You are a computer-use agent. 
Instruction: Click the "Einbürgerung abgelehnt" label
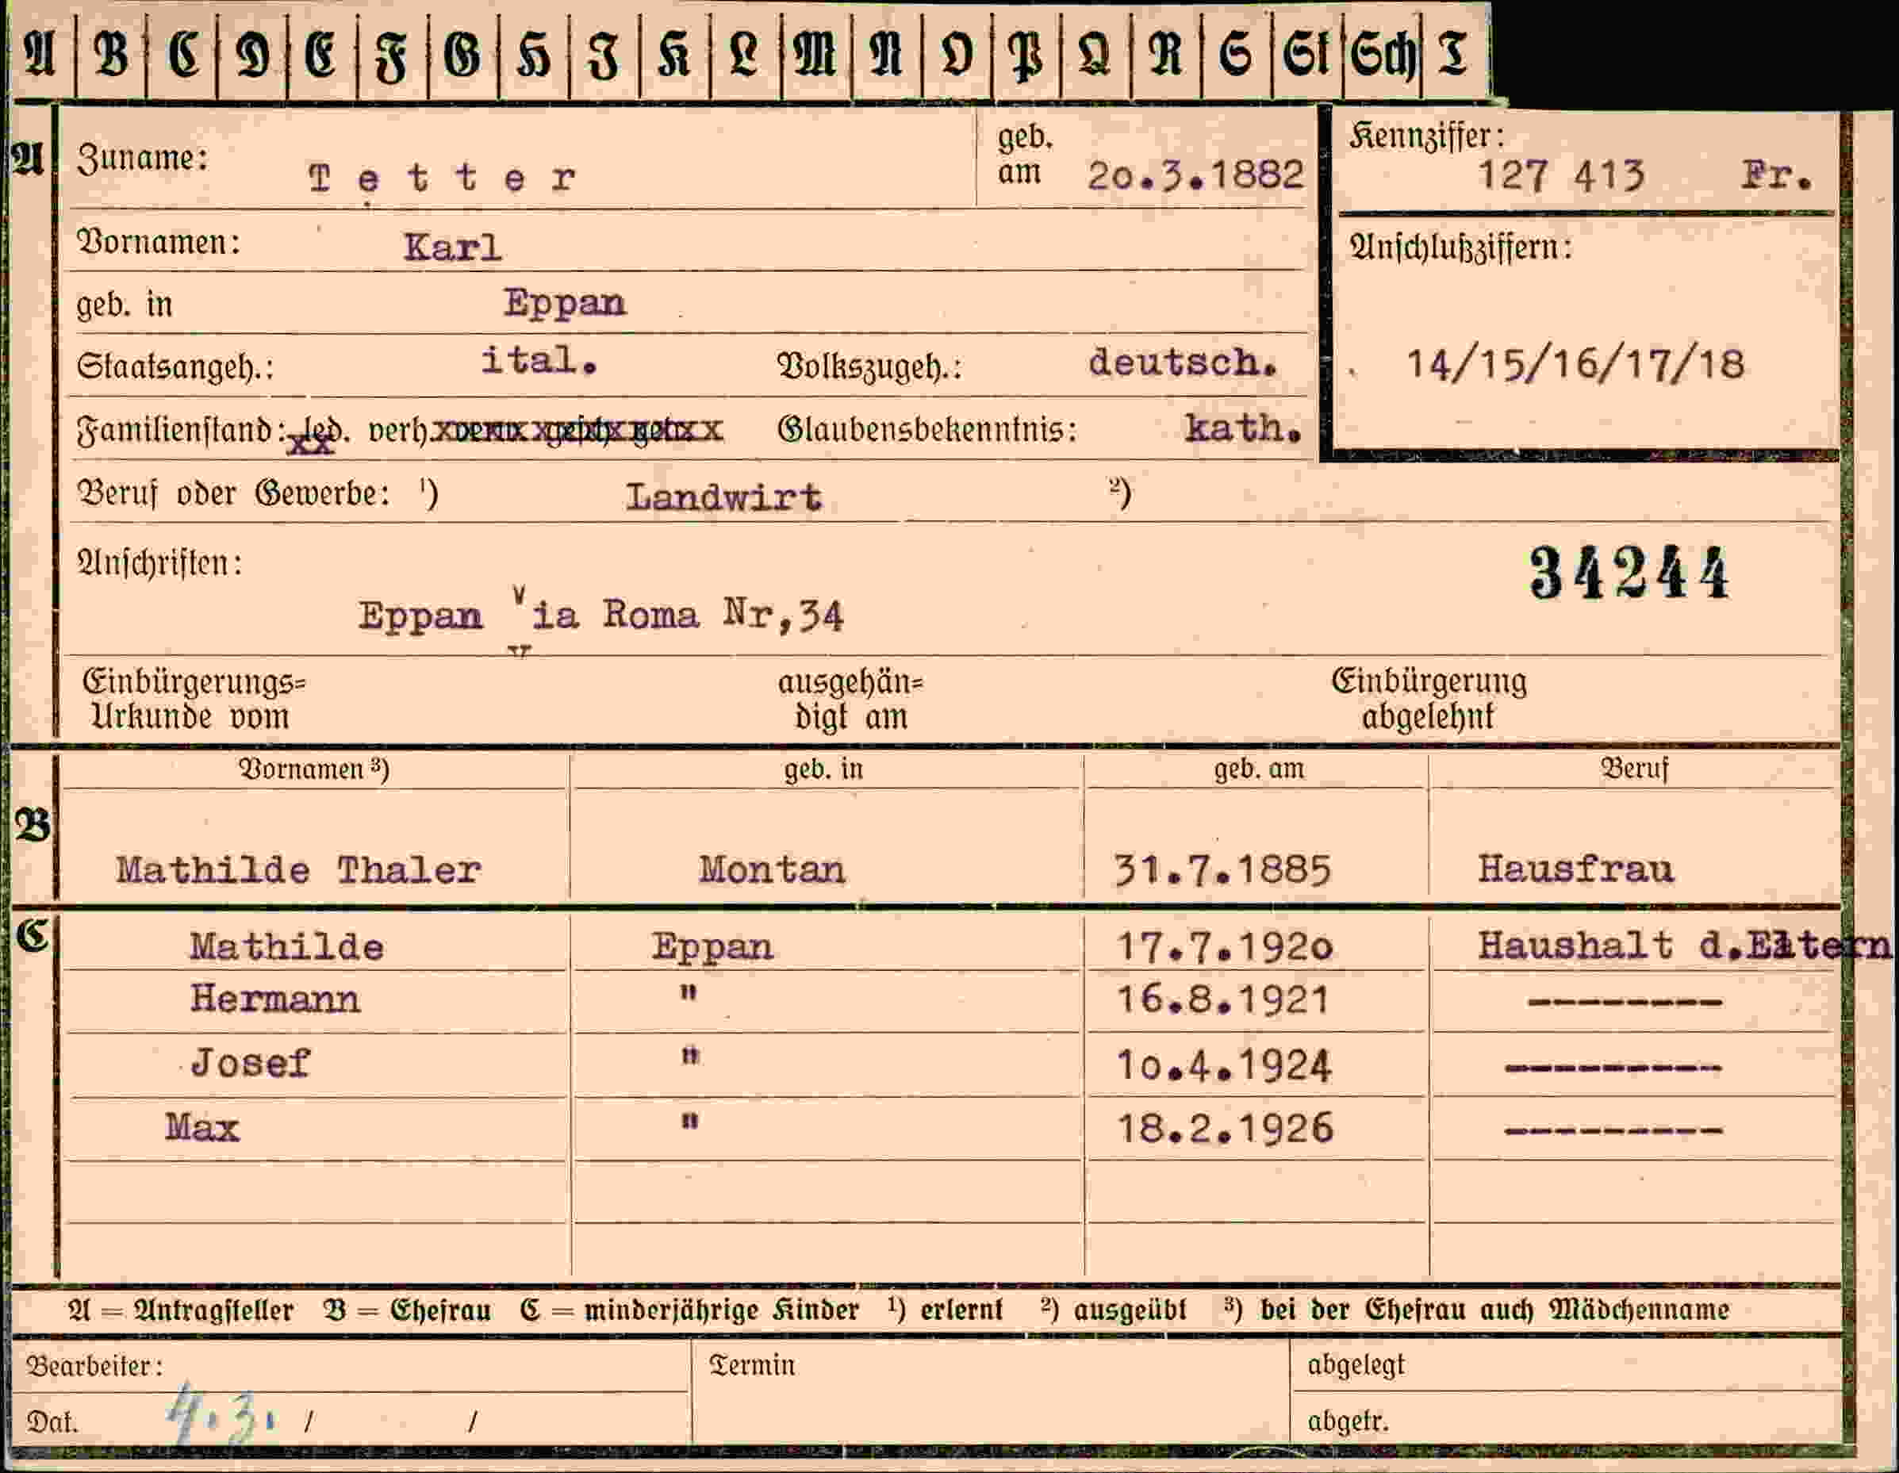[x=1429, y=699]
